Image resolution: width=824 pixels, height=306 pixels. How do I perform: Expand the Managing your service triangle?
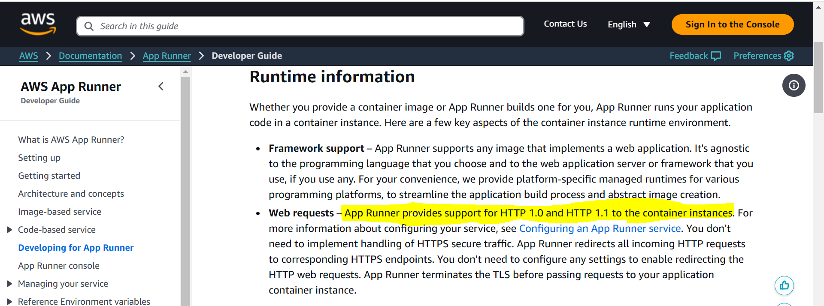(x=9, y=284)
